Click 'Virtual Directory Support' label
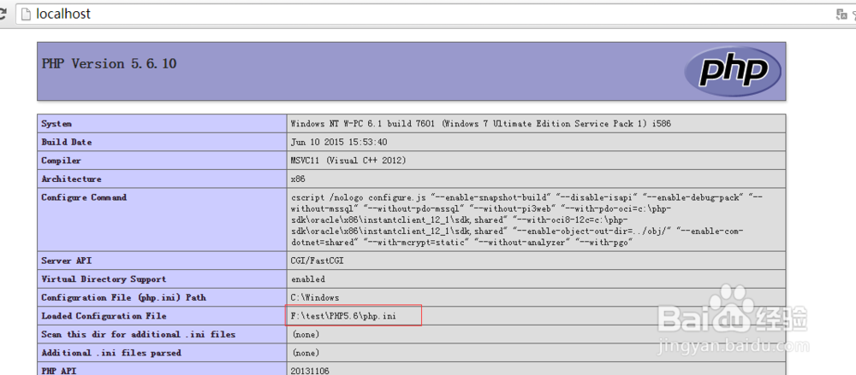This screenshot has width=856, height=375. [x=104, y=279]
